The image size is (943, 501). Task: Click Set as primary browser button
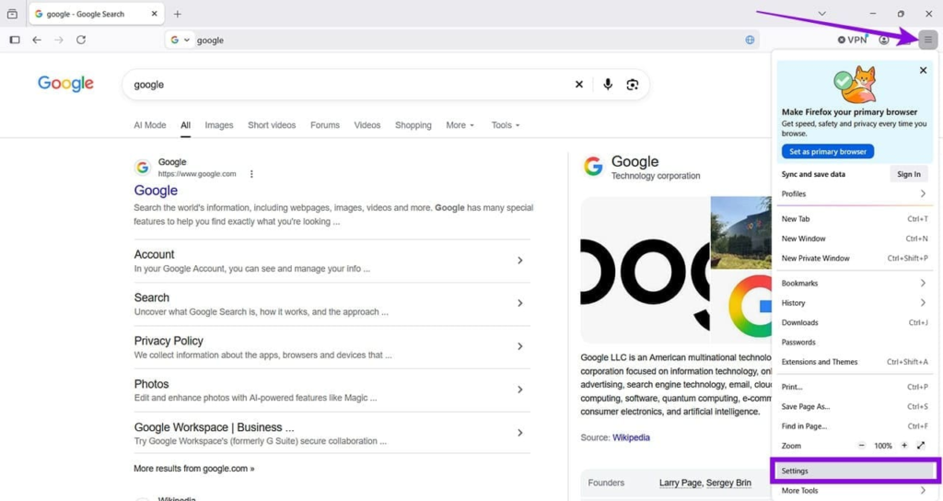click(x=828, y=152)
